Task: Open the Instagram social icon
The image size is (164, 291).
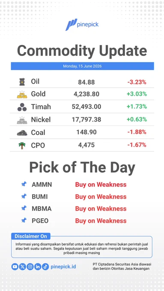Action: coord(30,267)
